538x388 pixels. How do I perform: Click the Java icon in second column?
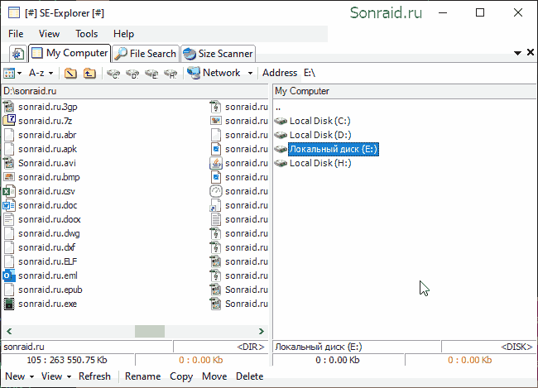[x=216, y=163]
